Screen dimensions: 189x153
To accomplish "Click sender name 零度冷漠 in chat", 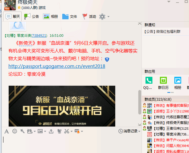I will coord(24,36).
